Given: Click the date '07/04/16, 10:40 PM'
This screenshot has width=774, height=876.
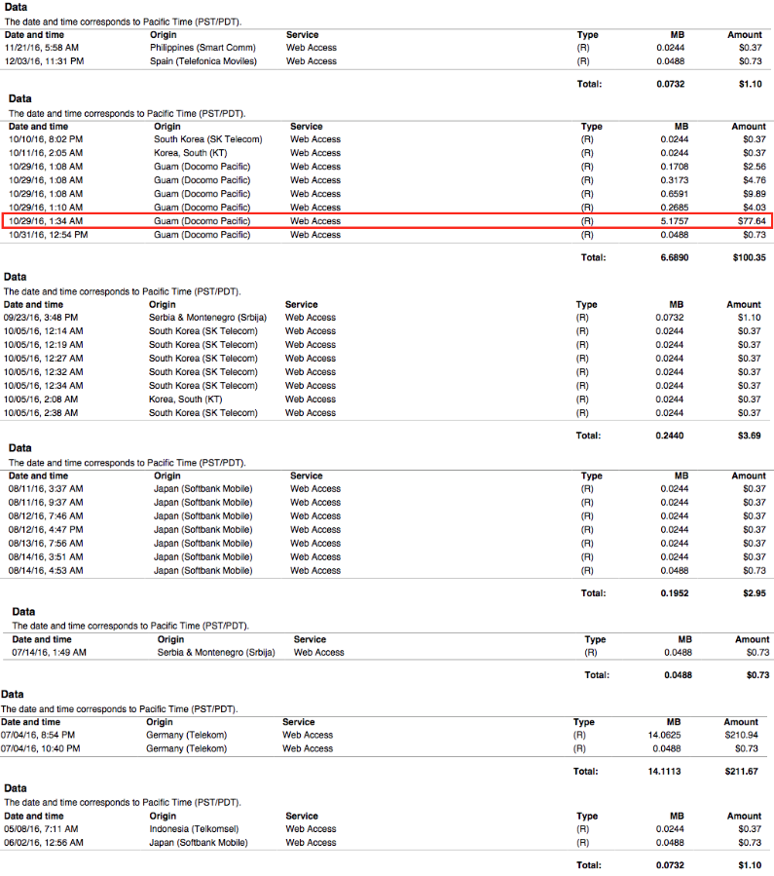Looking at the screenshot, I should [40, 748].
